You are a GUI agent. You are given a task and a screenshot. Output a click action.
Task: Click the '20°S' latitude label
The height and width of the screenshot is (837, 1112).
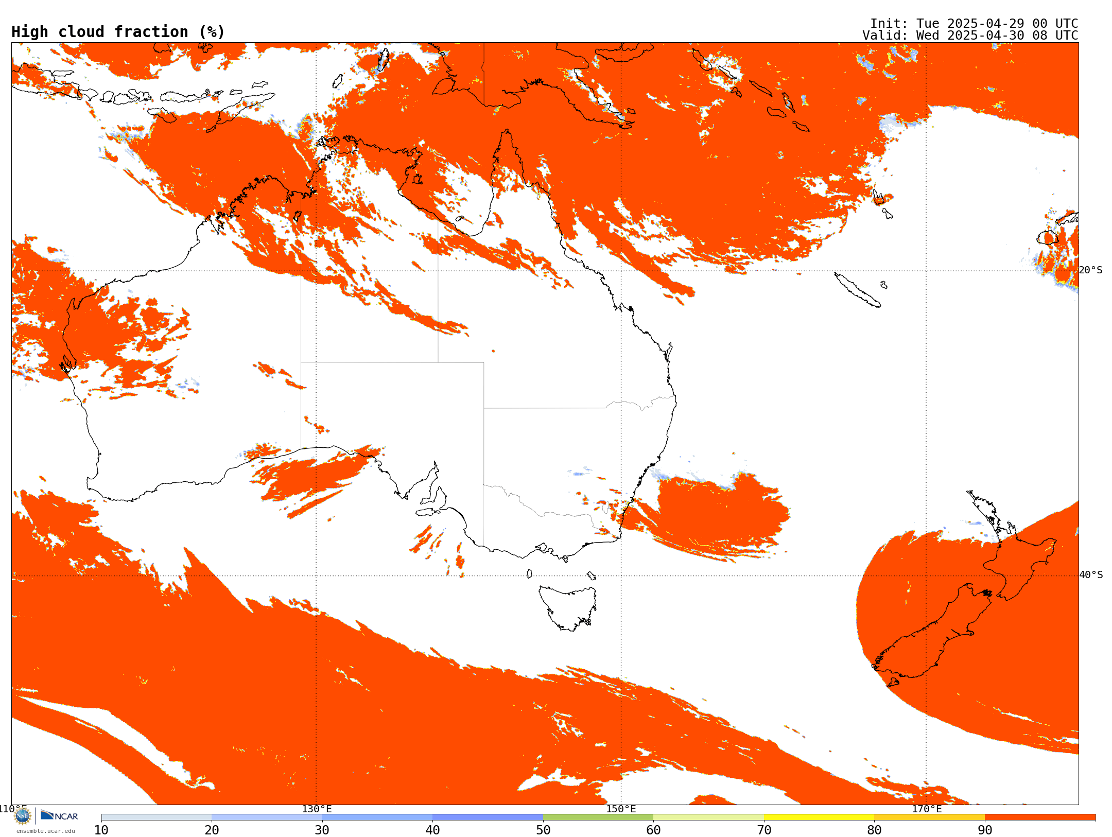point(1091,270)
